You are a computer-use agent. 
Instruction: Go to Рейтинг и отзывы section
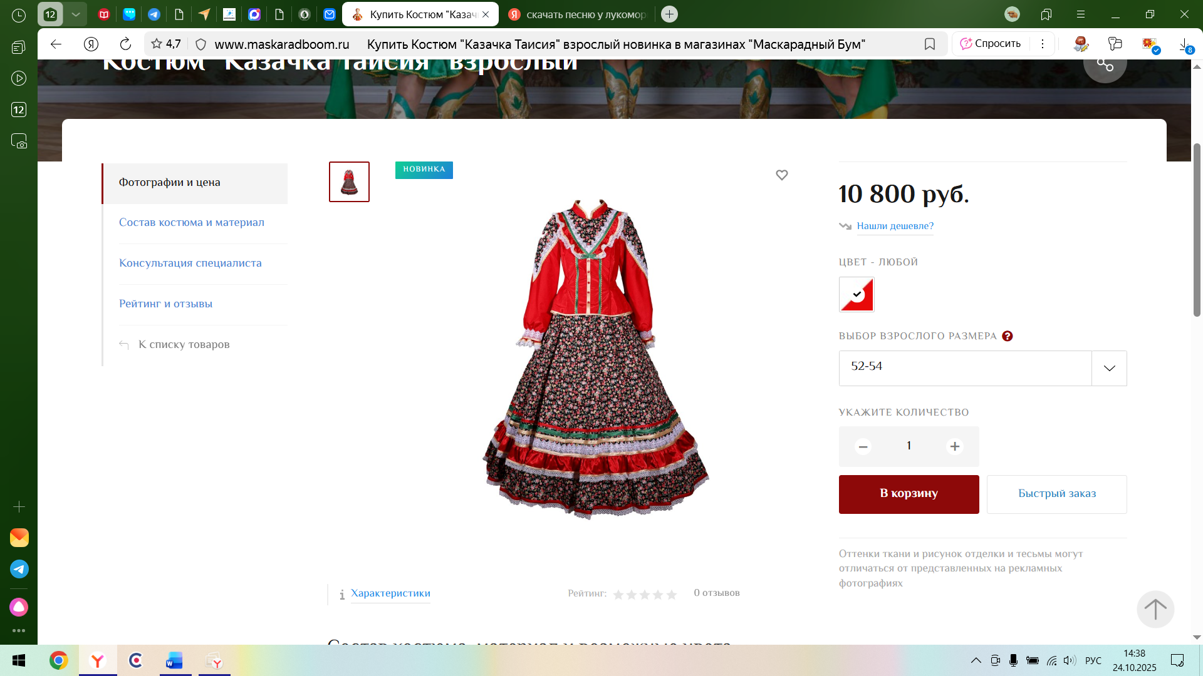(x=165, y=304)
